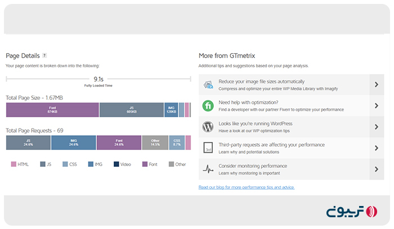
Task: Click the green Fiverr logo icon
Action: click(208, 106)
